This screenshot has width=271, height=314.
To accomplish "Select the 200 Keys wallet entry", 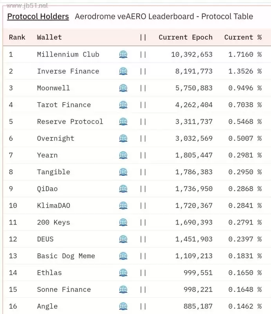I will 54,223.
